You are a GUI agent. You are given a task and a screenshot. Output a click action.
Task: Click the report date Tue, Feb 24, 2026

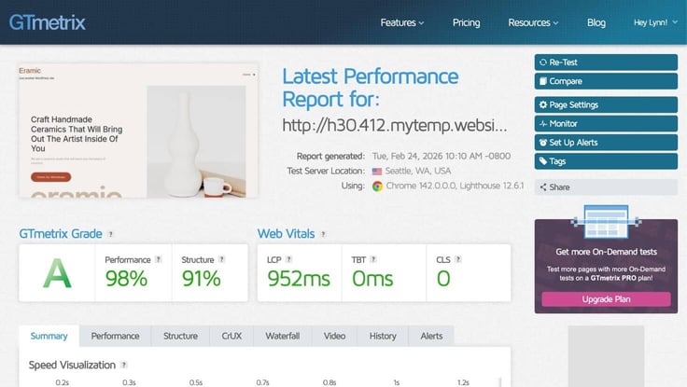[x=442, y=156]
